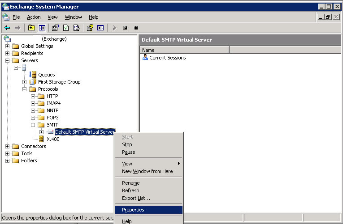Screen dimensions: 343x224
Task: Click the Pause toolbar button
Action: (x=136, y=28)
